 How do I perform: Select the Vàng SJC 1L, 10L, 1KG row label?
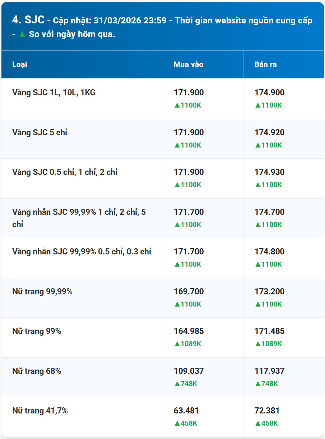pyautogui.click(x=54, y=92)
